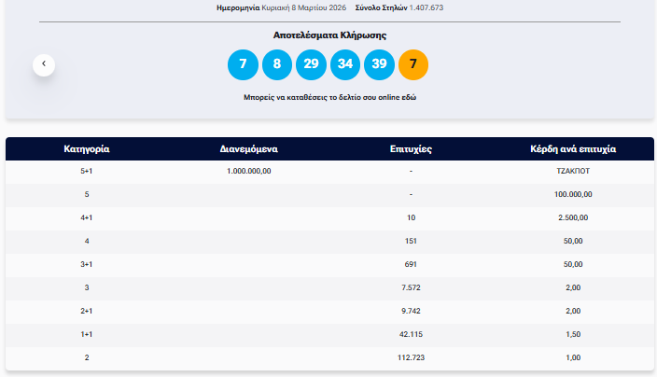657x377 pixels.
Task: Click the Επιτυχίες column header
Action: click(410, 149)
